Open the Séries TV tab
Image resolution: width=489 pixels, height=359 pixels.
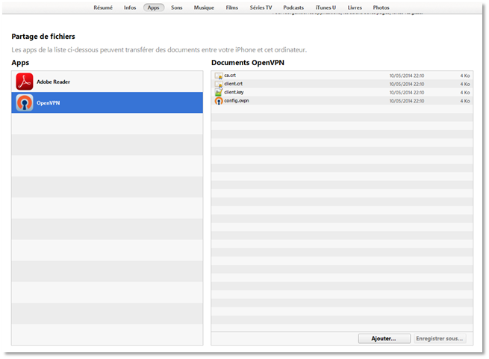click(x=261, y=7)
